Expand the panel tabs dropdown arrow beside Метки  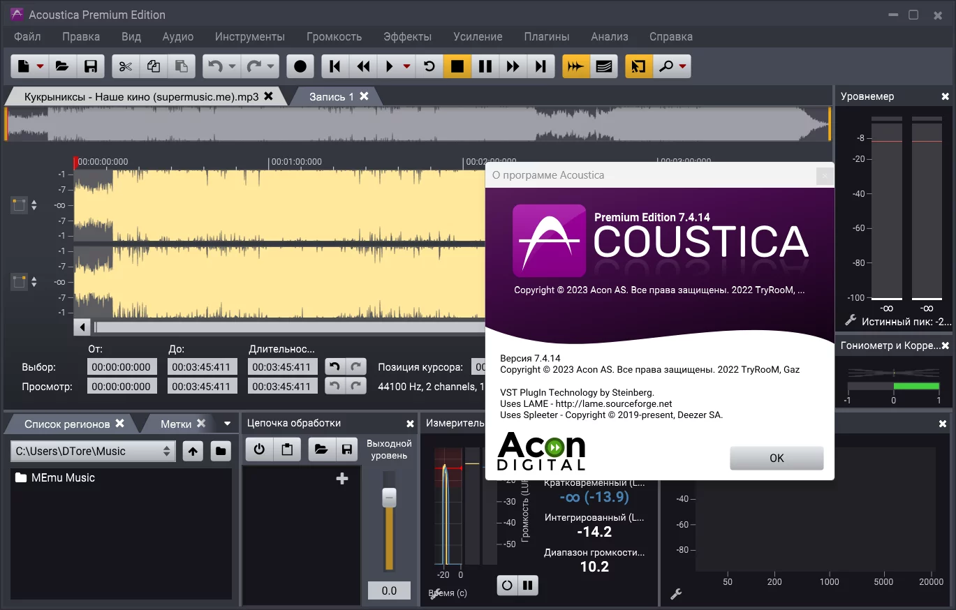coord(227,424)
